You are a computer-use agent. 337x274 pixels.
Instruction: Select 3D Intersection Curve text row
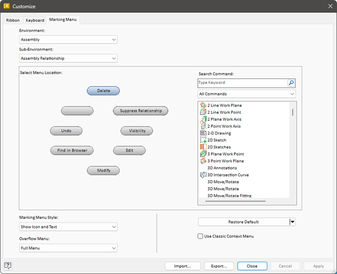[x=228, y=175]
